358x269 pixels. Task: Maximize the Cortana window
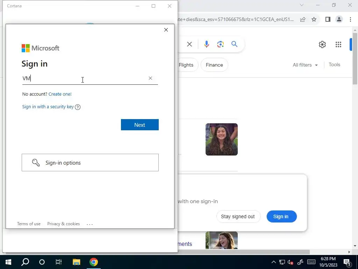pos(153,6)
